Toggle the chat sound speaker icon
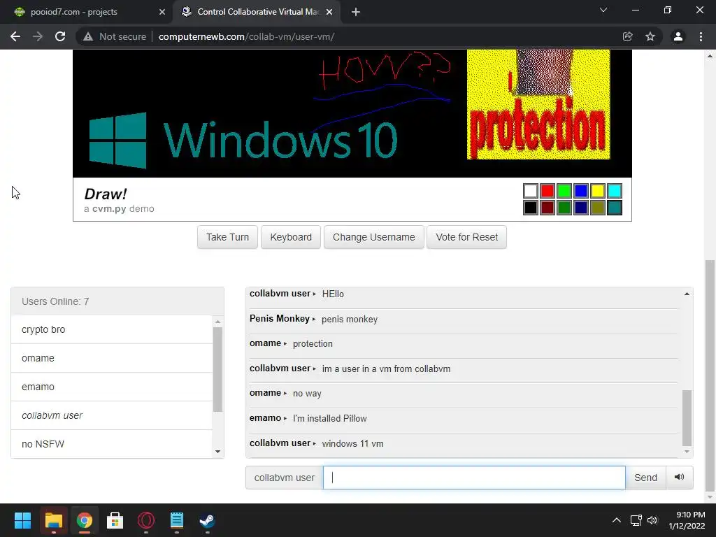Image resolution: width=716 pixels, height=537 pixels. (x=680, y=477)
